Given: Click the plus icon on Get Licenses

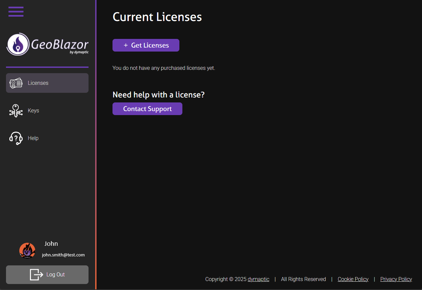Looking at the screenshot, I should point(126,45).
